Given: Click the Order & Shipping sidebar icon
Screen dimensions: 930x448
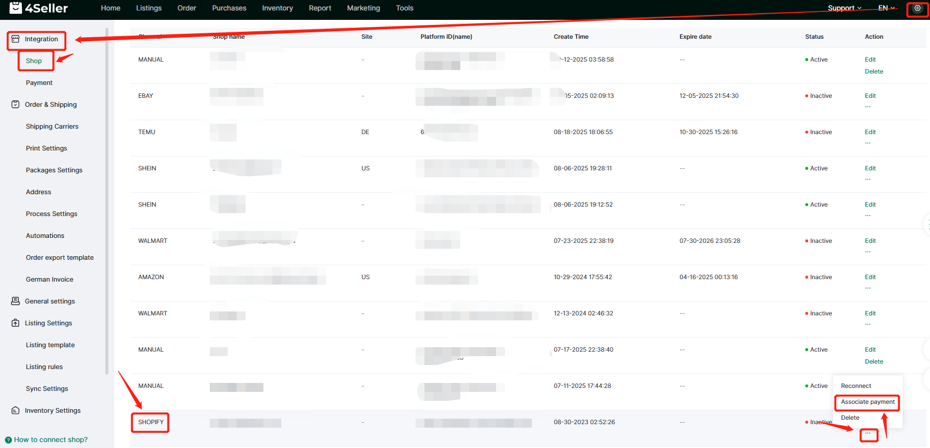Looking at the screenshot, I should 15,104.
